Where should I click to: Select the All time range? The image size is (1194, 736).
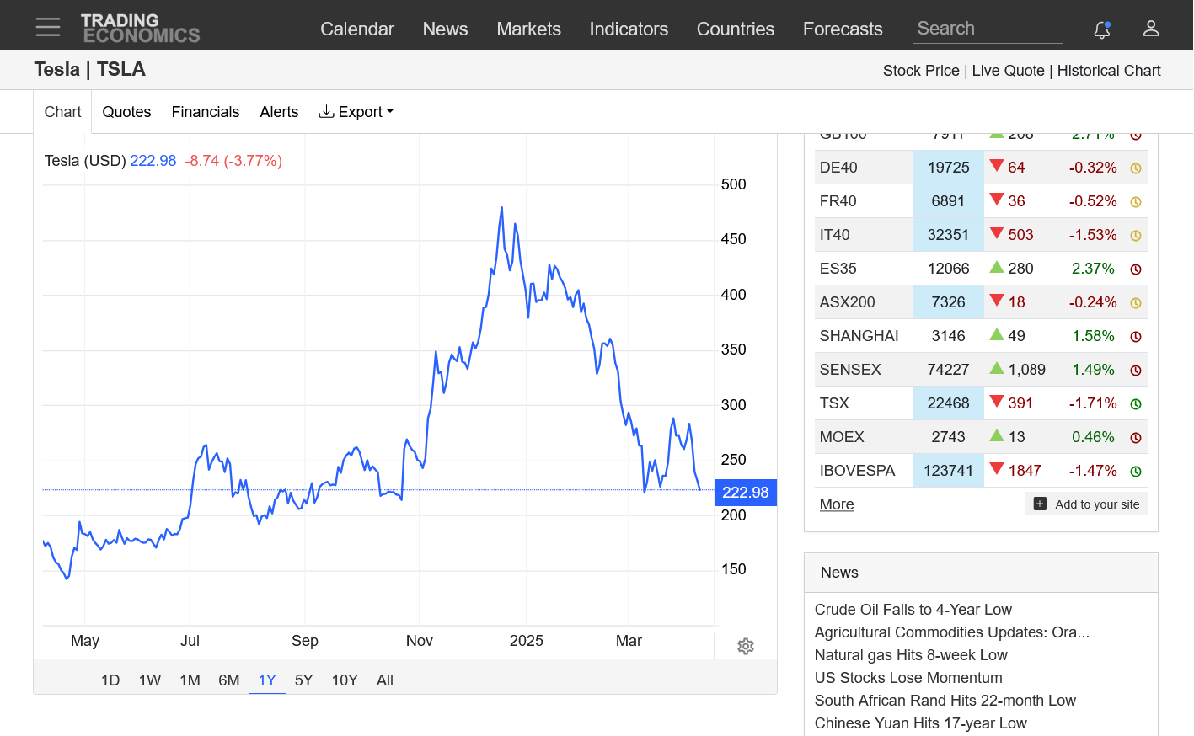coord(385,680)
